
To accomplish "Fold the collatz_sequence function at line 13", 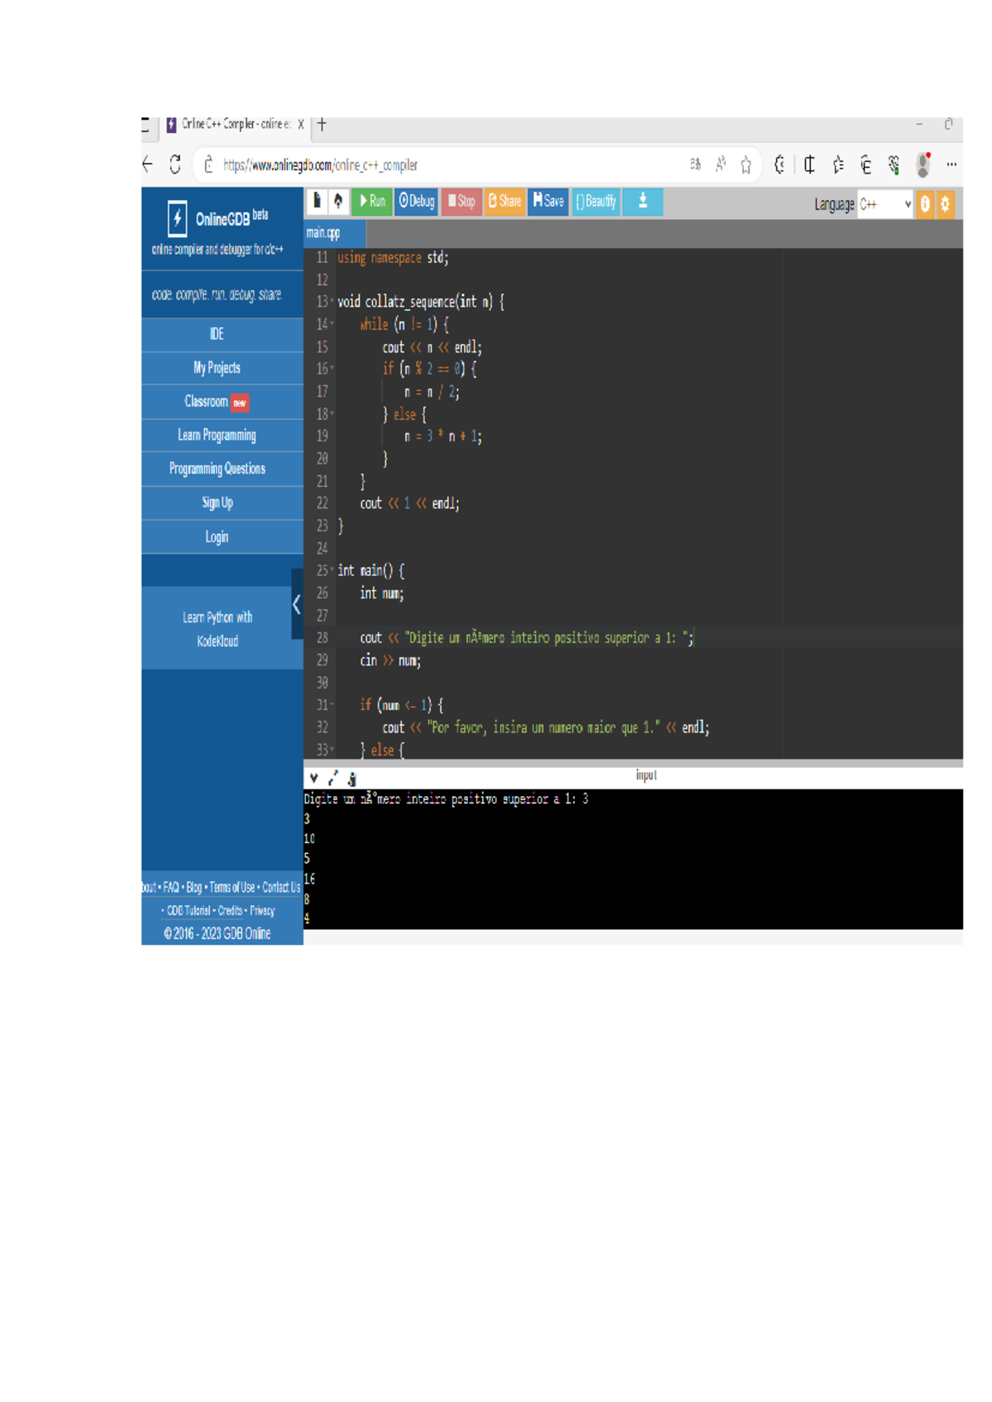I will [332, 303].
